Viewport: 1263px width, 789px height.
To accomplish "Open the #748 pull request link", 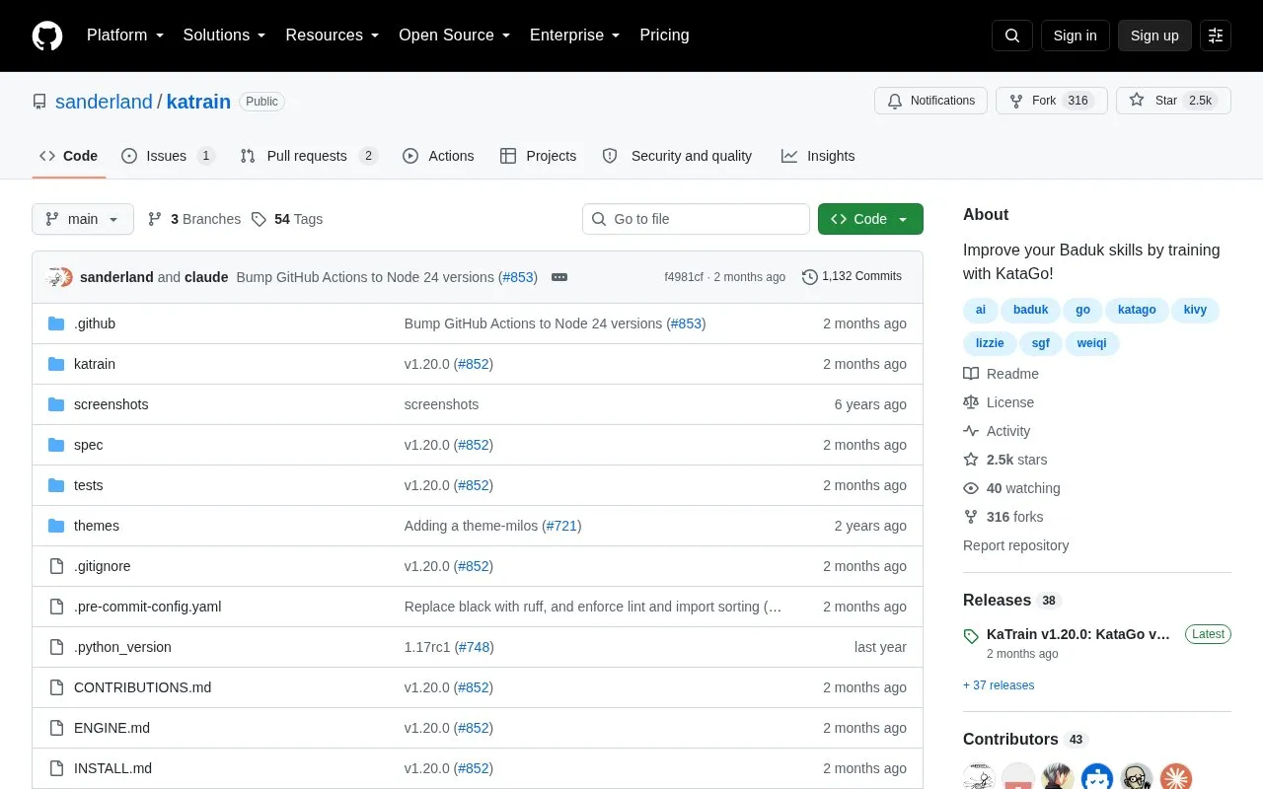I will click(x=474, y=647).
